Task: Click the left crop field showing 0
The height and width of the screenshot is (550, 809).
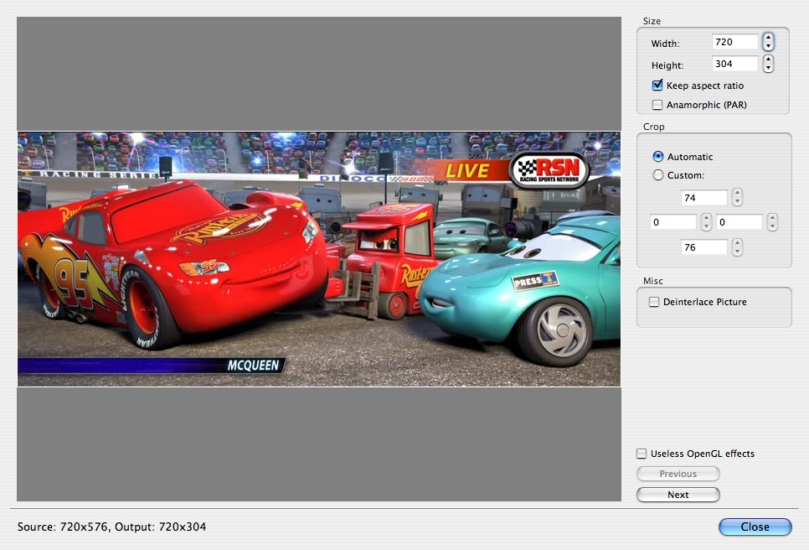Action: [672, 222]
